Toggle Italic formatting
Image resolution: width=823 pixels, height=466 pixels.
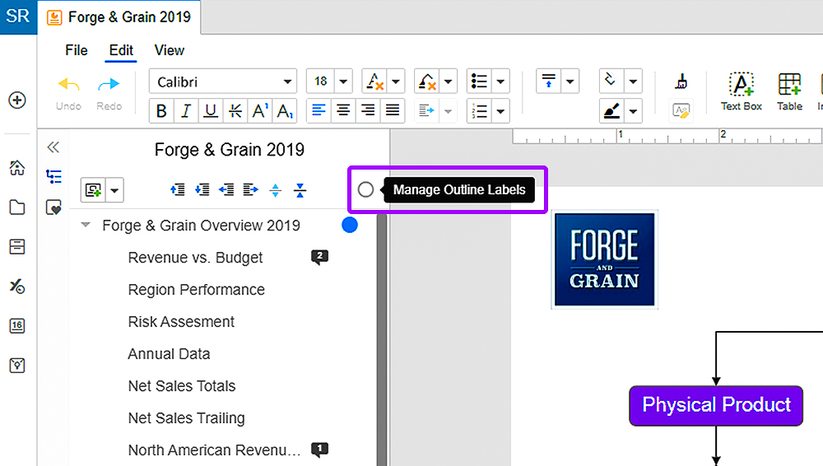(x=186, y=111)
